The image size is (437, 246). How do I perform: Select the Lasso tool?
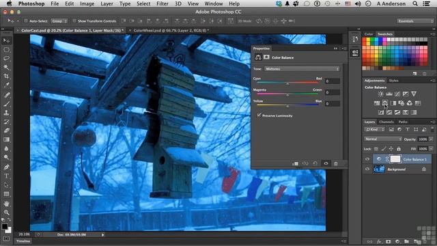6,59
